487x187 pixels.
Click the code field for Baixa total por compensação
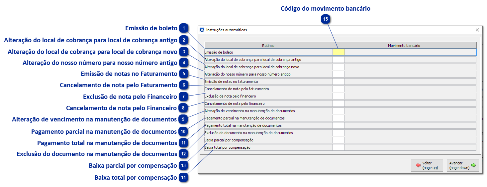[x=339, y=147]
